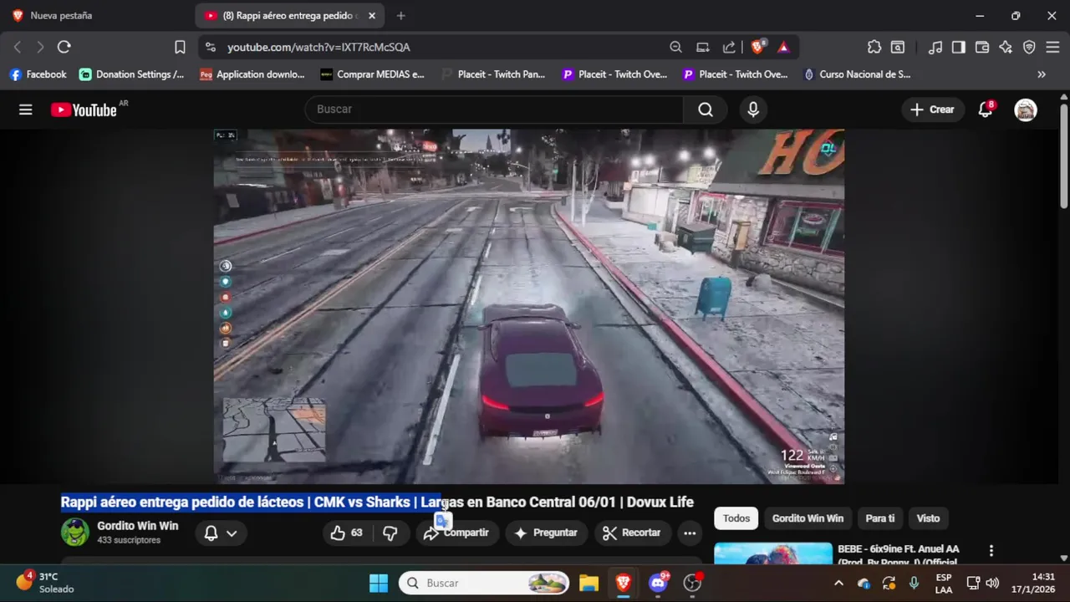Open the Gordito Win Win channel name link
The height and width of the screenshot is (602, 1070).
pyautogui.click(x=137, y=526)
